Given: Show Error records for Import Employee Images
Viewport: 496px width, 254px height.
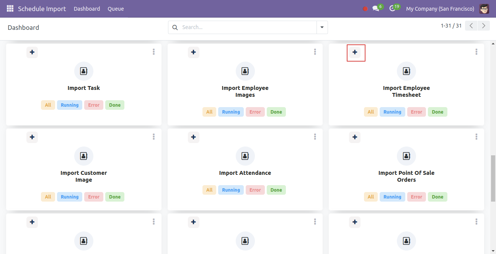Looking at the screenshot, I should (255, 112).
